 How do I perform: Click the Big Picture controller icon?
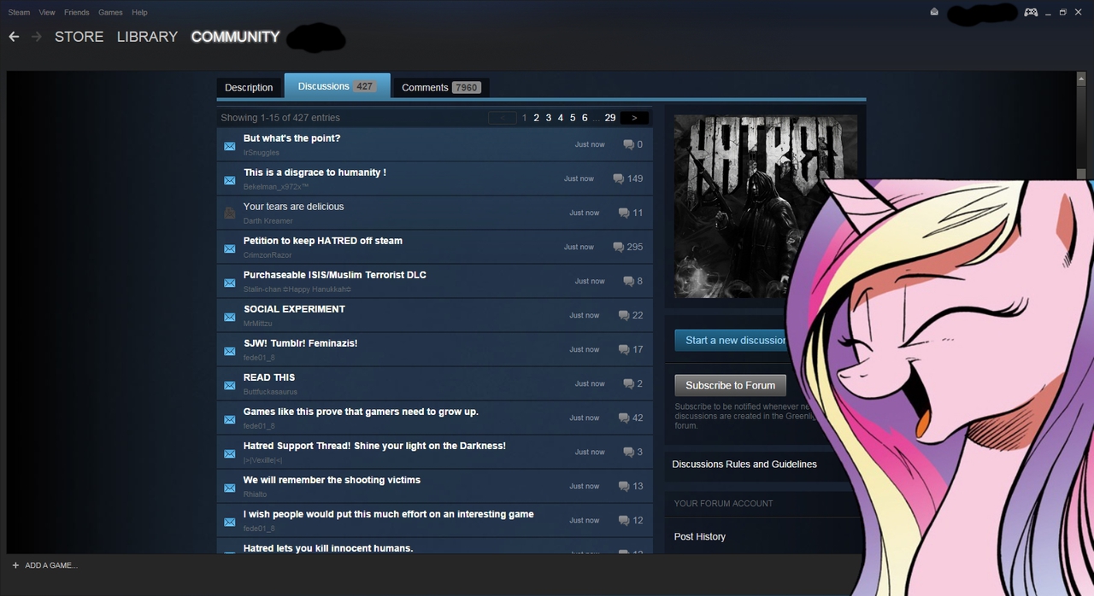click(x=1031, y=12)
